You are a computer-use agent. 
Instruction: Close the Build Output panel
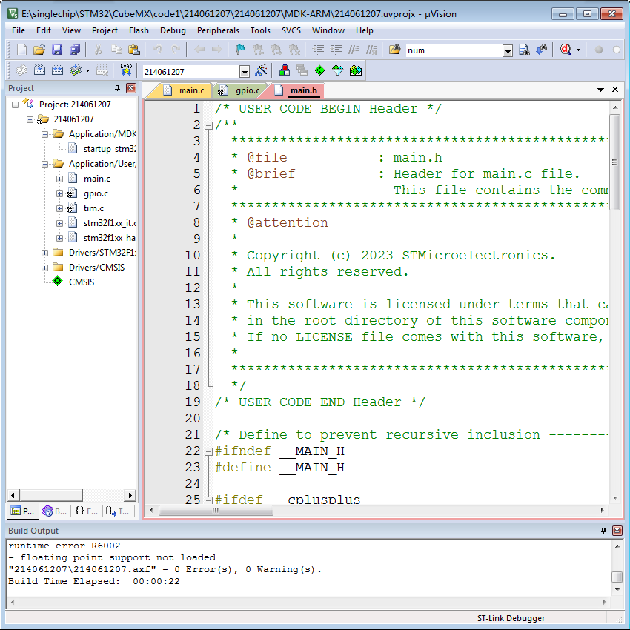[617, 531]
